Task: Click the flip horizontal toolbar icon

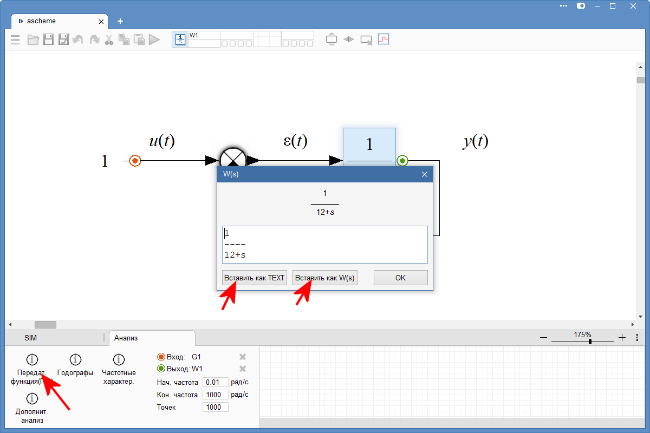Action: 349,40
